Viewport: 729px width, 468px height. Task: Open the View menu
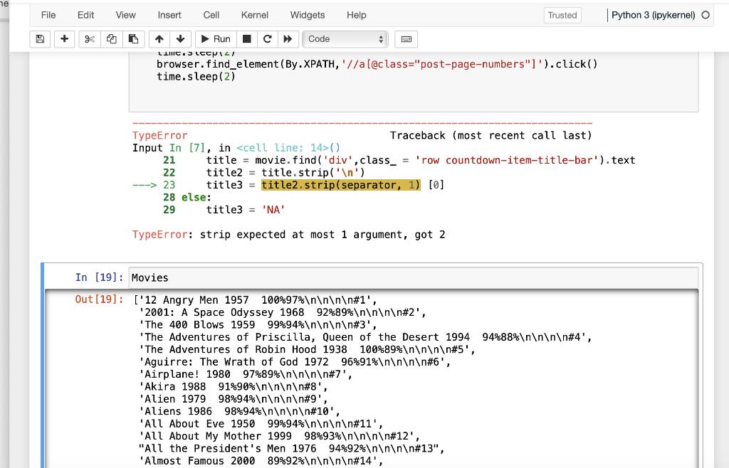pos(125,15)
